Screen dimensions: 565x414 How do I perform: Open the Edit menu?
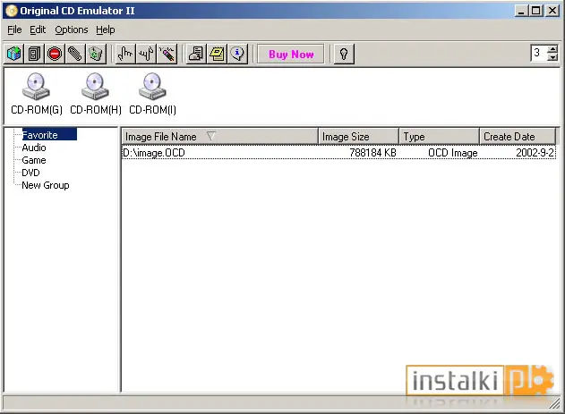(x=38, y=30)
